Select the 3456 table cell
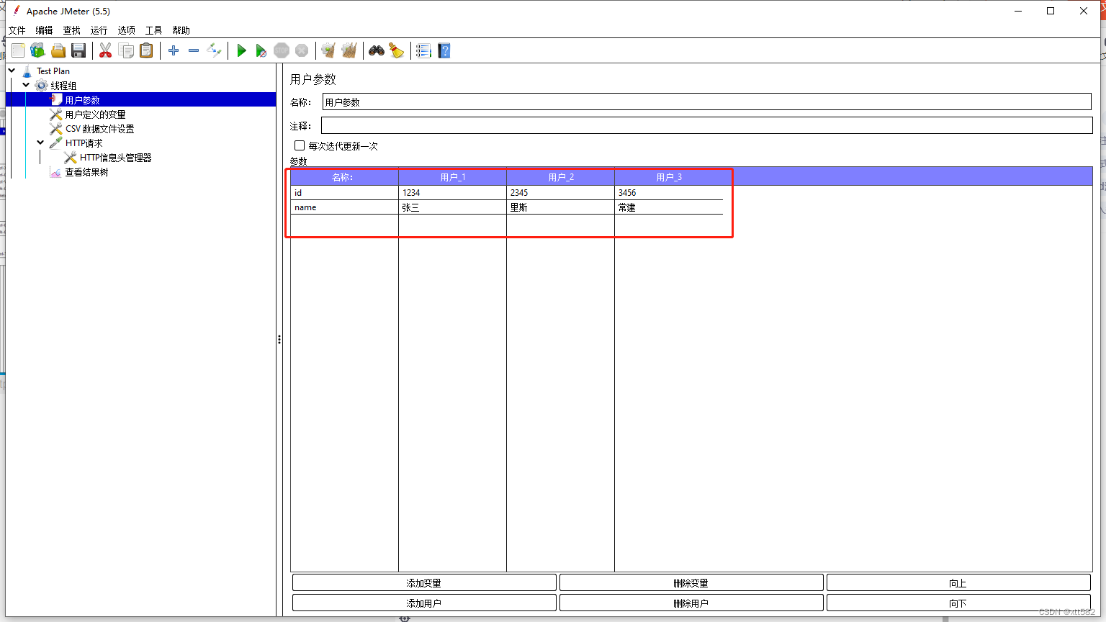Viewport: 1106px width, 622px height. click(x=668, y=192)
